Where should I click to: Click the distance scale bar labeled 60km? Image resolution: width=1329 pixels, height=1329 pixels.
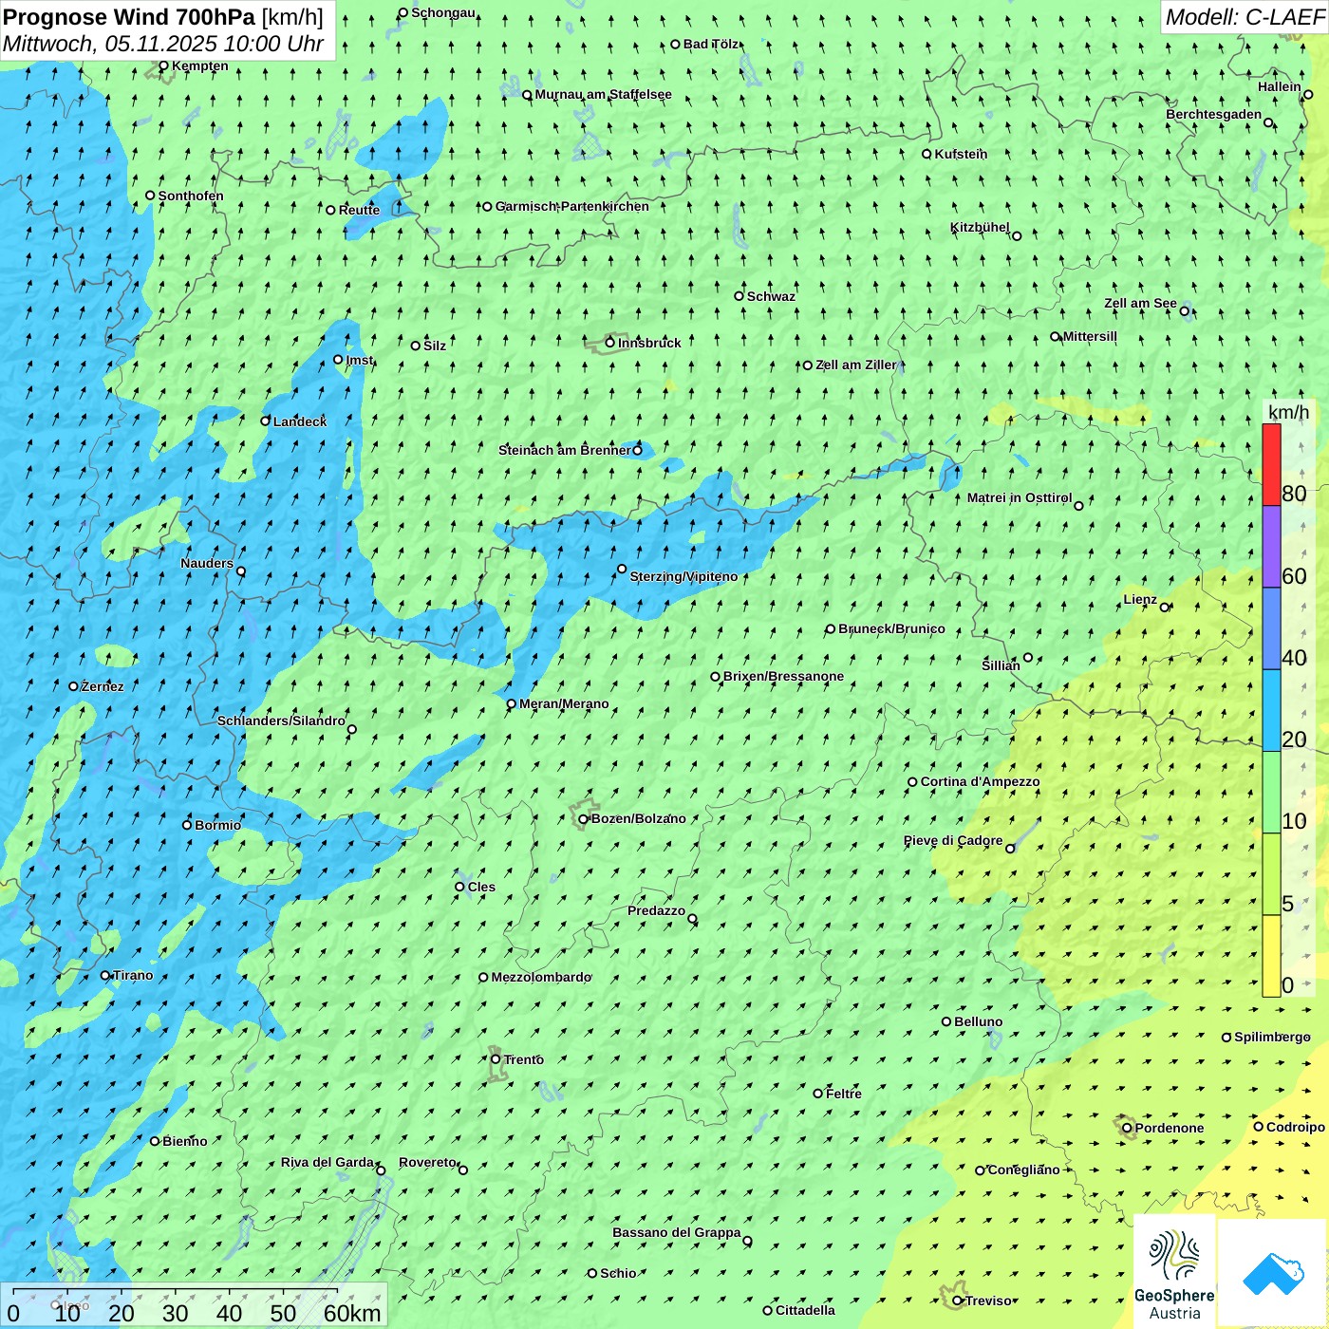pyautogui.click(x=194, y=1306)
